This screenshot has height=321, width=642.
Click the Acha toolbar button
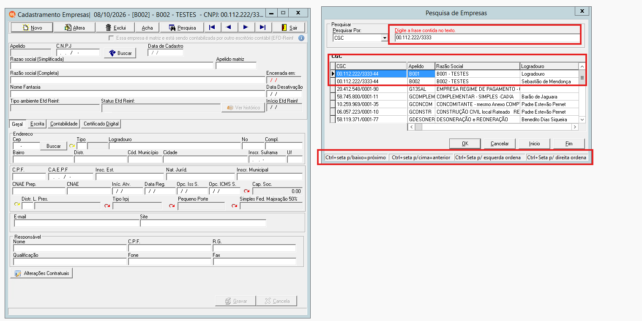[x=148, y=27]
